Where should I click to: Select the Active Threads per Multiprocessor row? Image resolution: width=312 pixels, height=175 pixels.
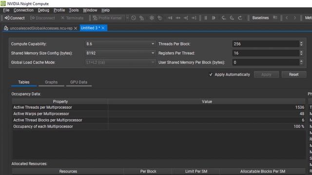coord(158,107)
